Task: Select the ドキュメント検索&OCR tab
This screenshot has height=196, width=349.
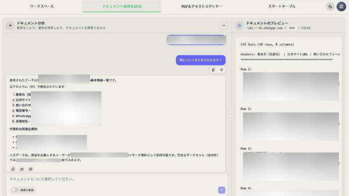Action: (122, 6)
